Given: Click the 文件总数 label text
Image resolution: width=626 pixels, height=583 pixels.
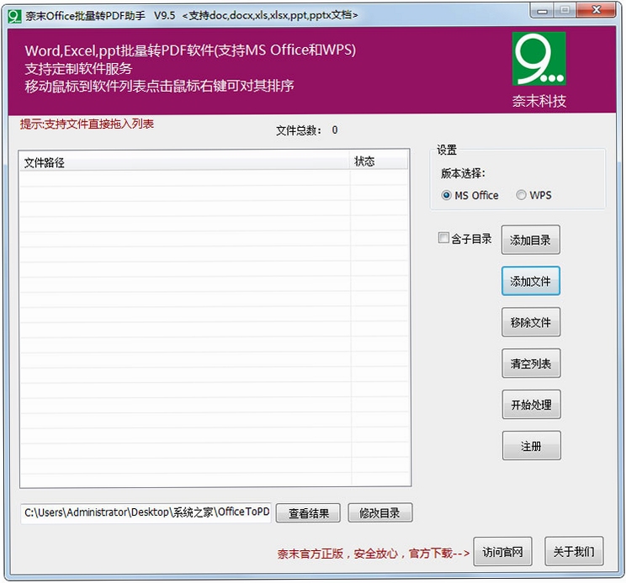Looking at the screenshot, I should pos(299,130).
